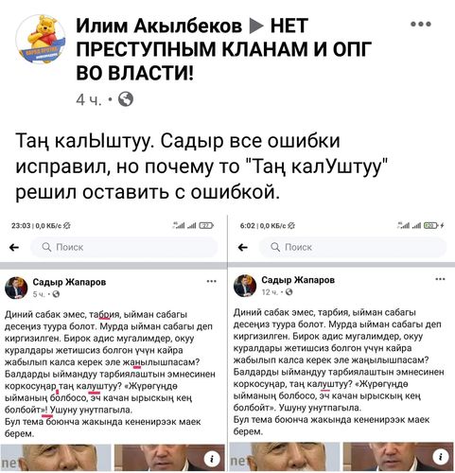Tap the back arrow in left screenshot

[x=14, y=248]
